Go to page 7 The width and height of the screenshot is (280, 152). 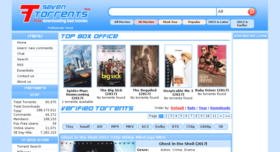191,116
